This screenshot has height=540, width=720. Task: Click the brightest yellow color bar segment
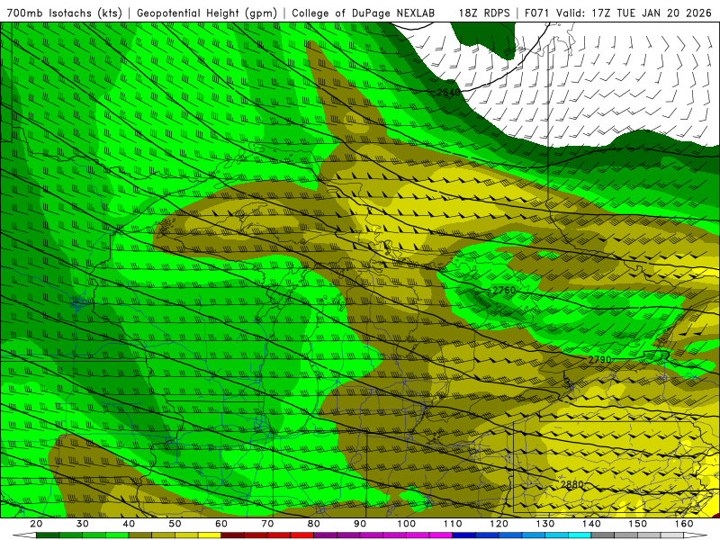tap(210, 535)
